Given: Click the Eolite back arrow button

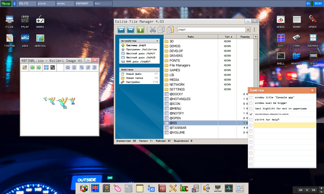Looking at the screenshot, I should click(121, 30).
